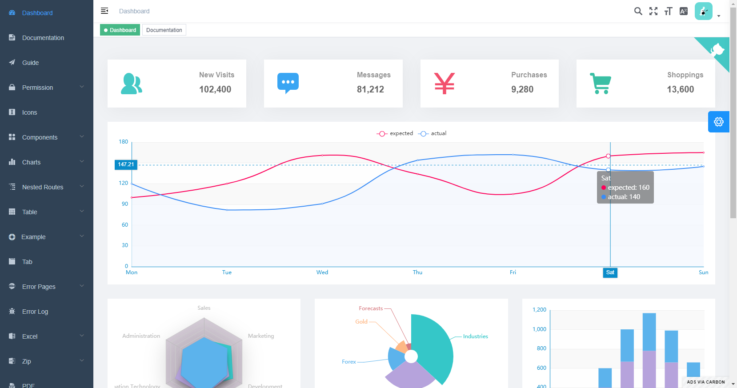Select the green Dashboard tag tab

pos(120,30)
